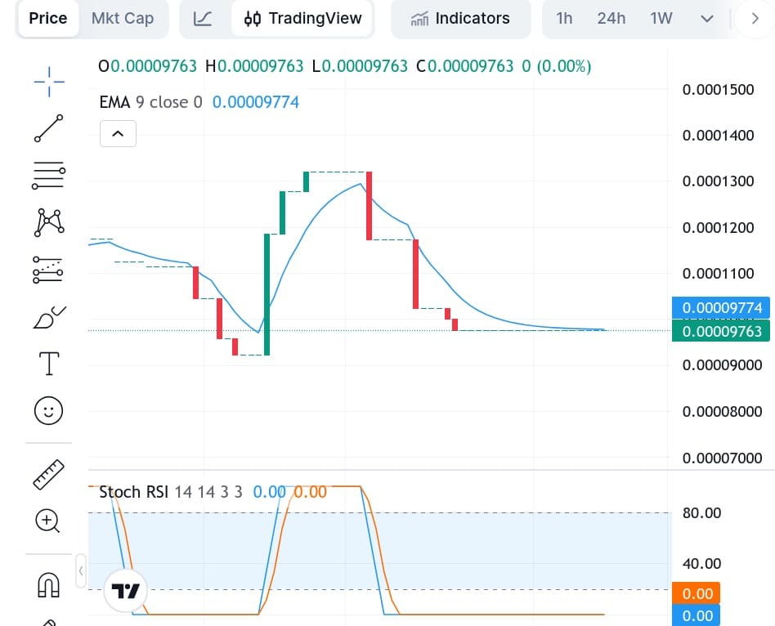Select the trend line drawing tool
The image size is (775, 626).
click(x=48, y=129)
